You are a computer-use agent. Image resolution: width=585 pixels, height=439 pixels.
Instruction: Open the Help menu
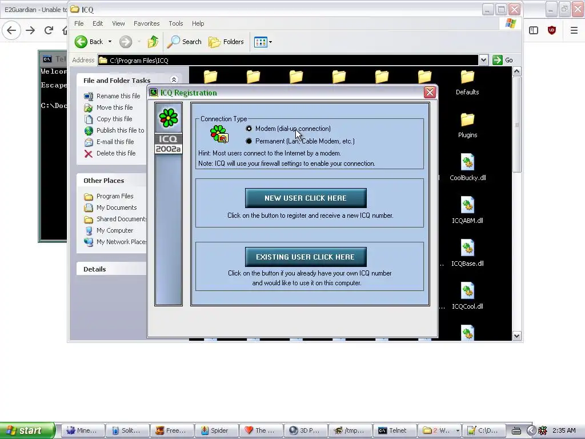[x=198, y=23]
